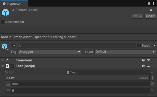The height and width of the screenshot is (97, 157).
Task: Open Test (Script) component kebab menu
Action: click(154, 66)
